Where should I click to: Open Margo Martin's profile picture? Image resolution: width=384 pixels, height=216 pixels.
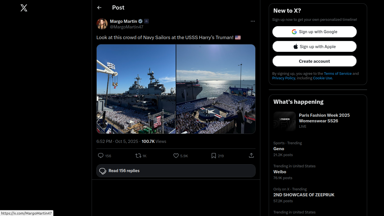(x=102, y=24)
